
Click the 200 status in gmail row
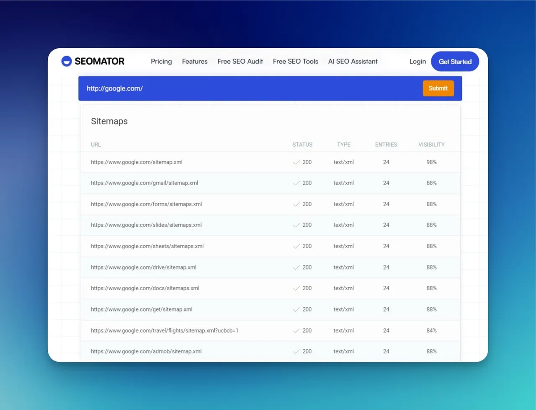coord(307,183)
